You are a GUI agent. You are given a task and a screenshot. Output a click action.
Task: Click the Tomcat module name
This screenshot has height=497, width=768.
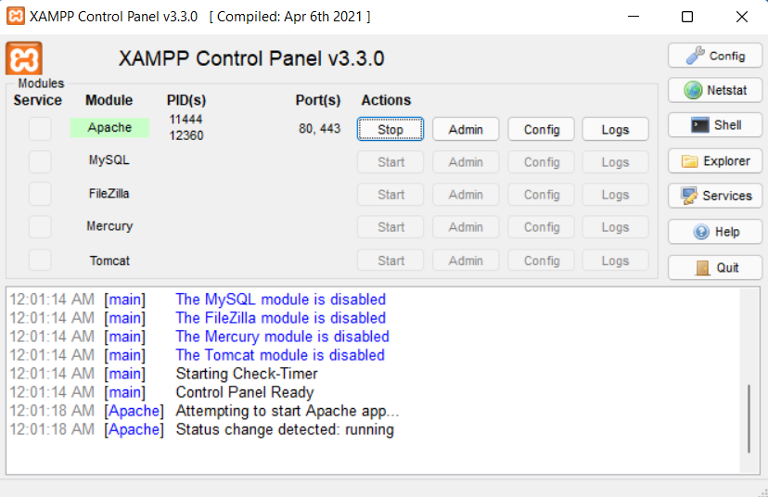pyautogui.click(x=109, y=261)
